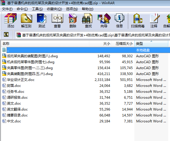170x141 pixels.
Task: Select the parent folder '..' icon
Action: click(x=4, y=50)
